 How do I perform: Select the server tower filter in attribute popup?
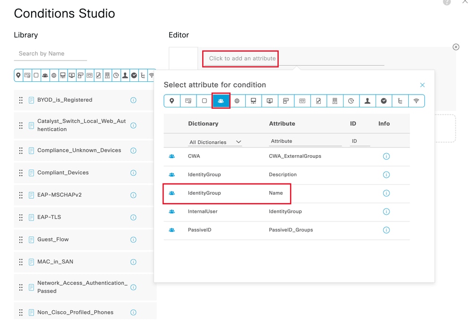335,101
